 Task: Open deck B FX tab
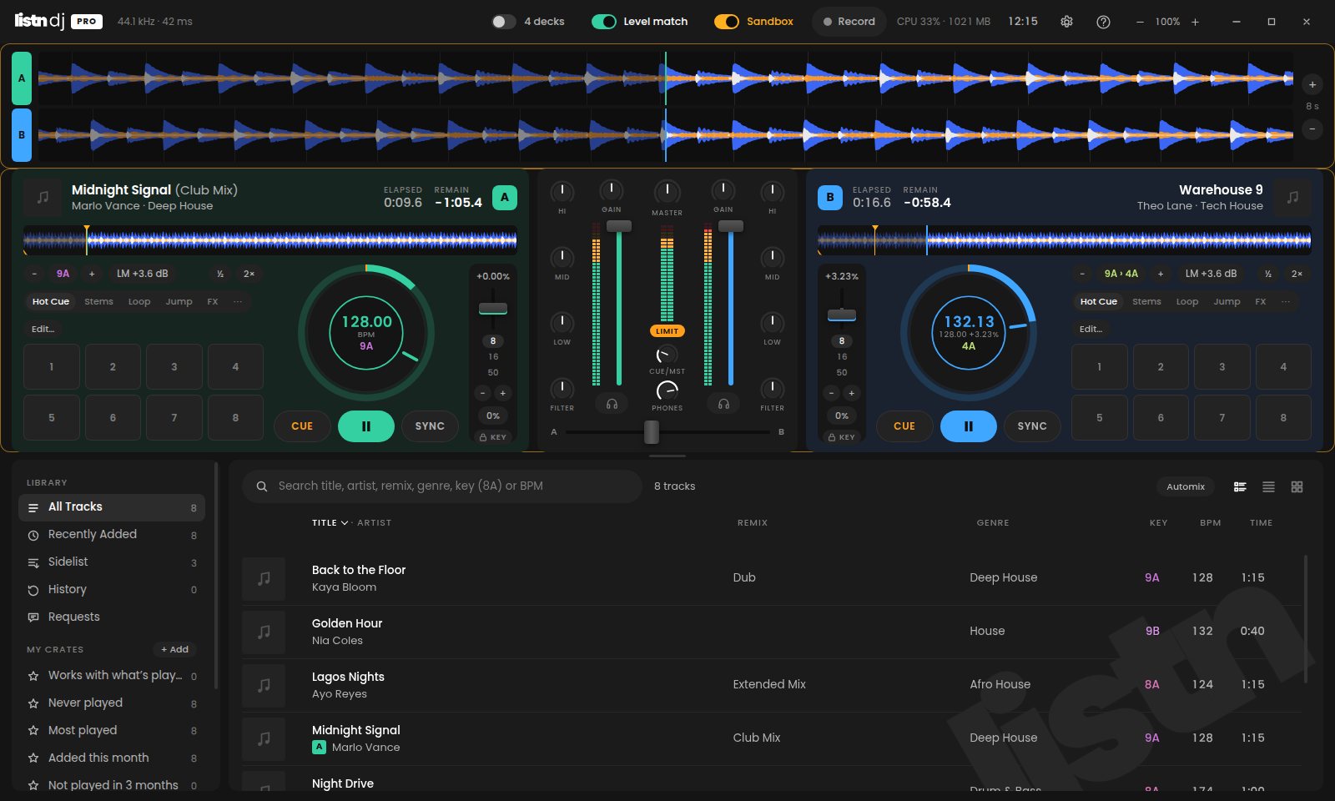pos(1261,302)
